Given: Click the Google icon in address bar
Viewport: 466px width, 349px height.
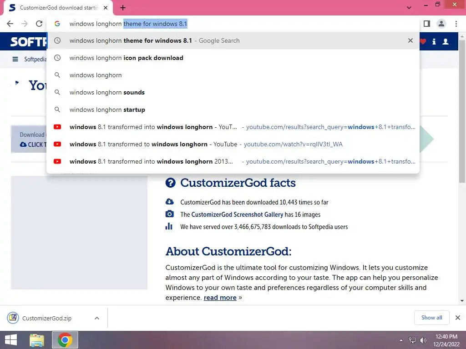Looking at the screenshot, I should point(57,24).
